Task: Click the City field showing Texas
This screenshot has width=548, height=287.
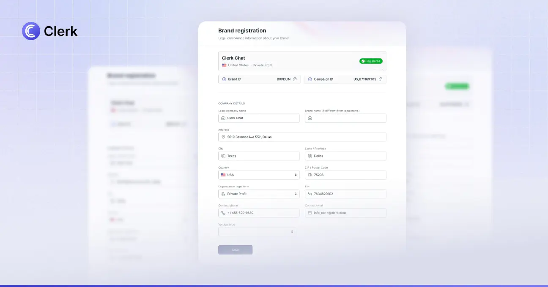Action: coord(259,156)
